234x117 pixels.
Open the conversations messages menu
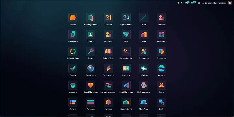[x=187, y=3]
